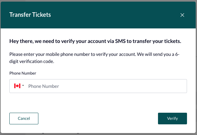Screen dimensions: 197x135
Task: Click the word SMS in the heading
Action: pyautogui.click(x=120, y=41)
